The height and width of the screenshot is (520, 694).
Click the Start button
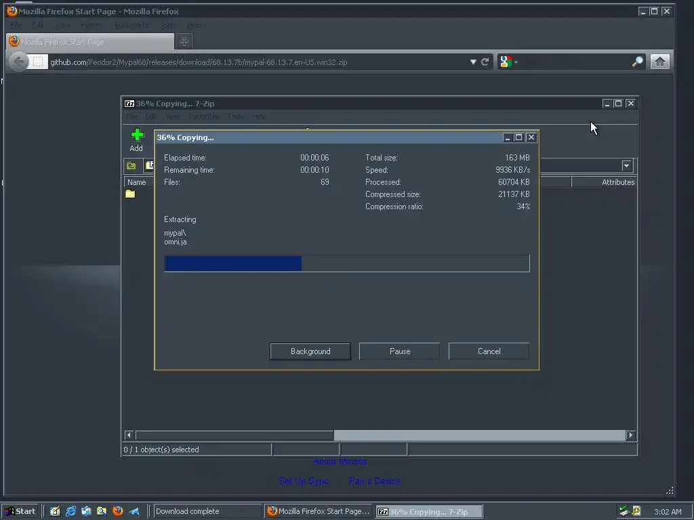point(20,511)
